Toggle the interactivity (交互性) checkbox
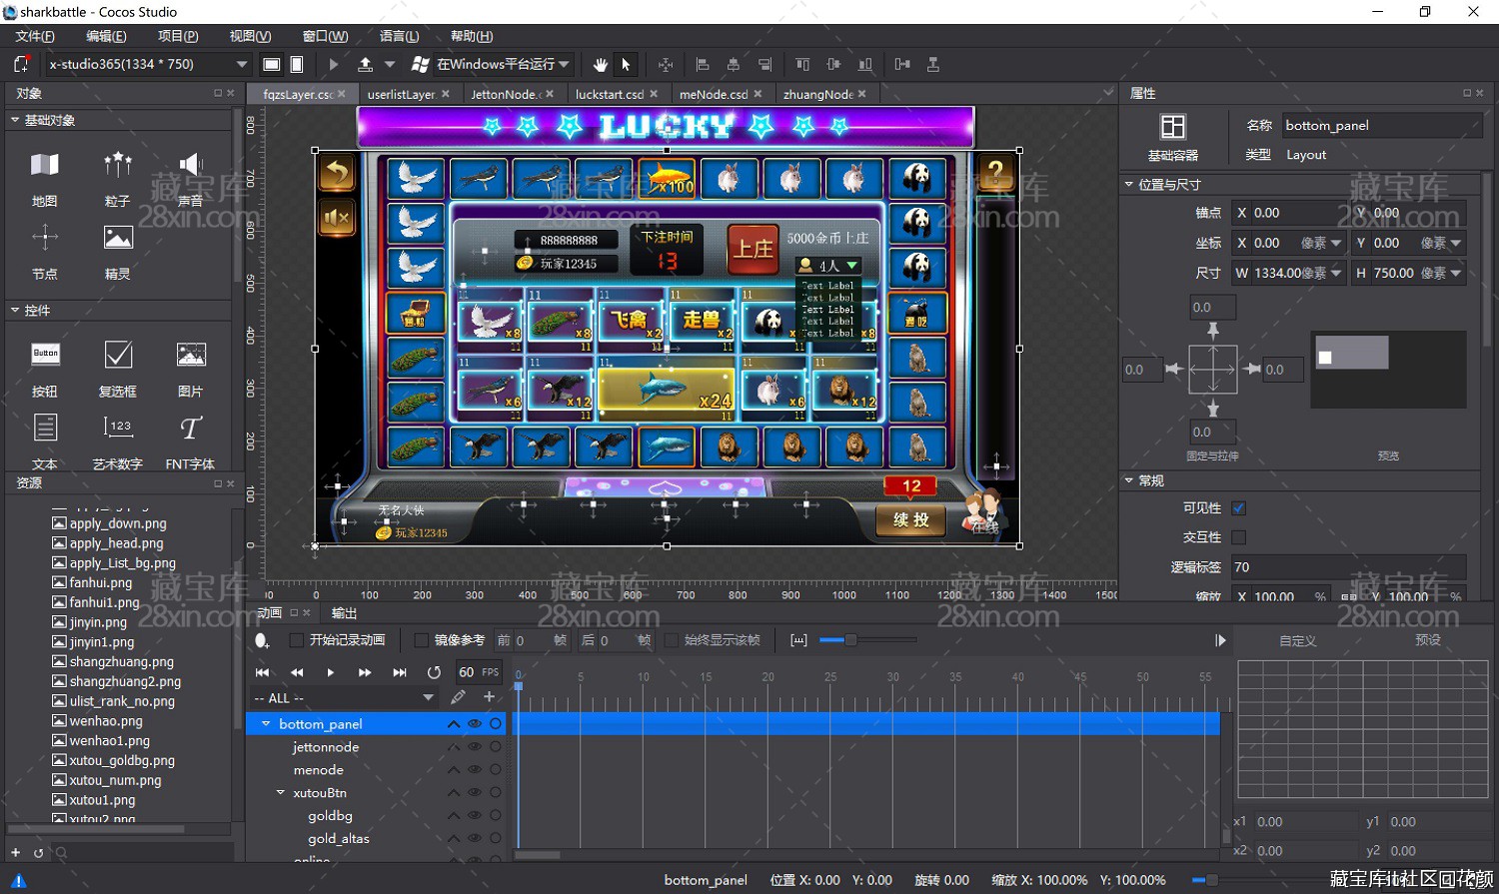This screenshot has height=894, width=1499. [x=1239, y=537]
